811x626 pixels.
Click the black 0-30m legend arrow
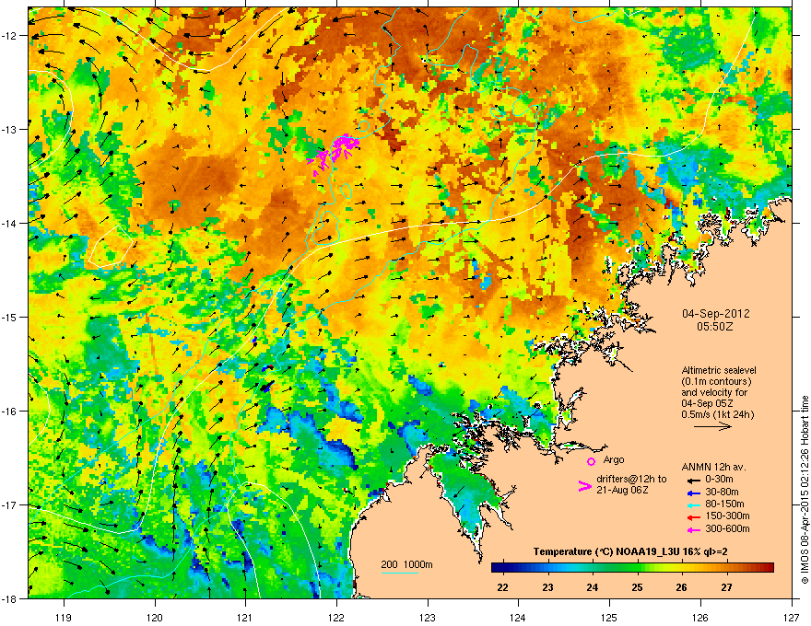coord(692,480)
